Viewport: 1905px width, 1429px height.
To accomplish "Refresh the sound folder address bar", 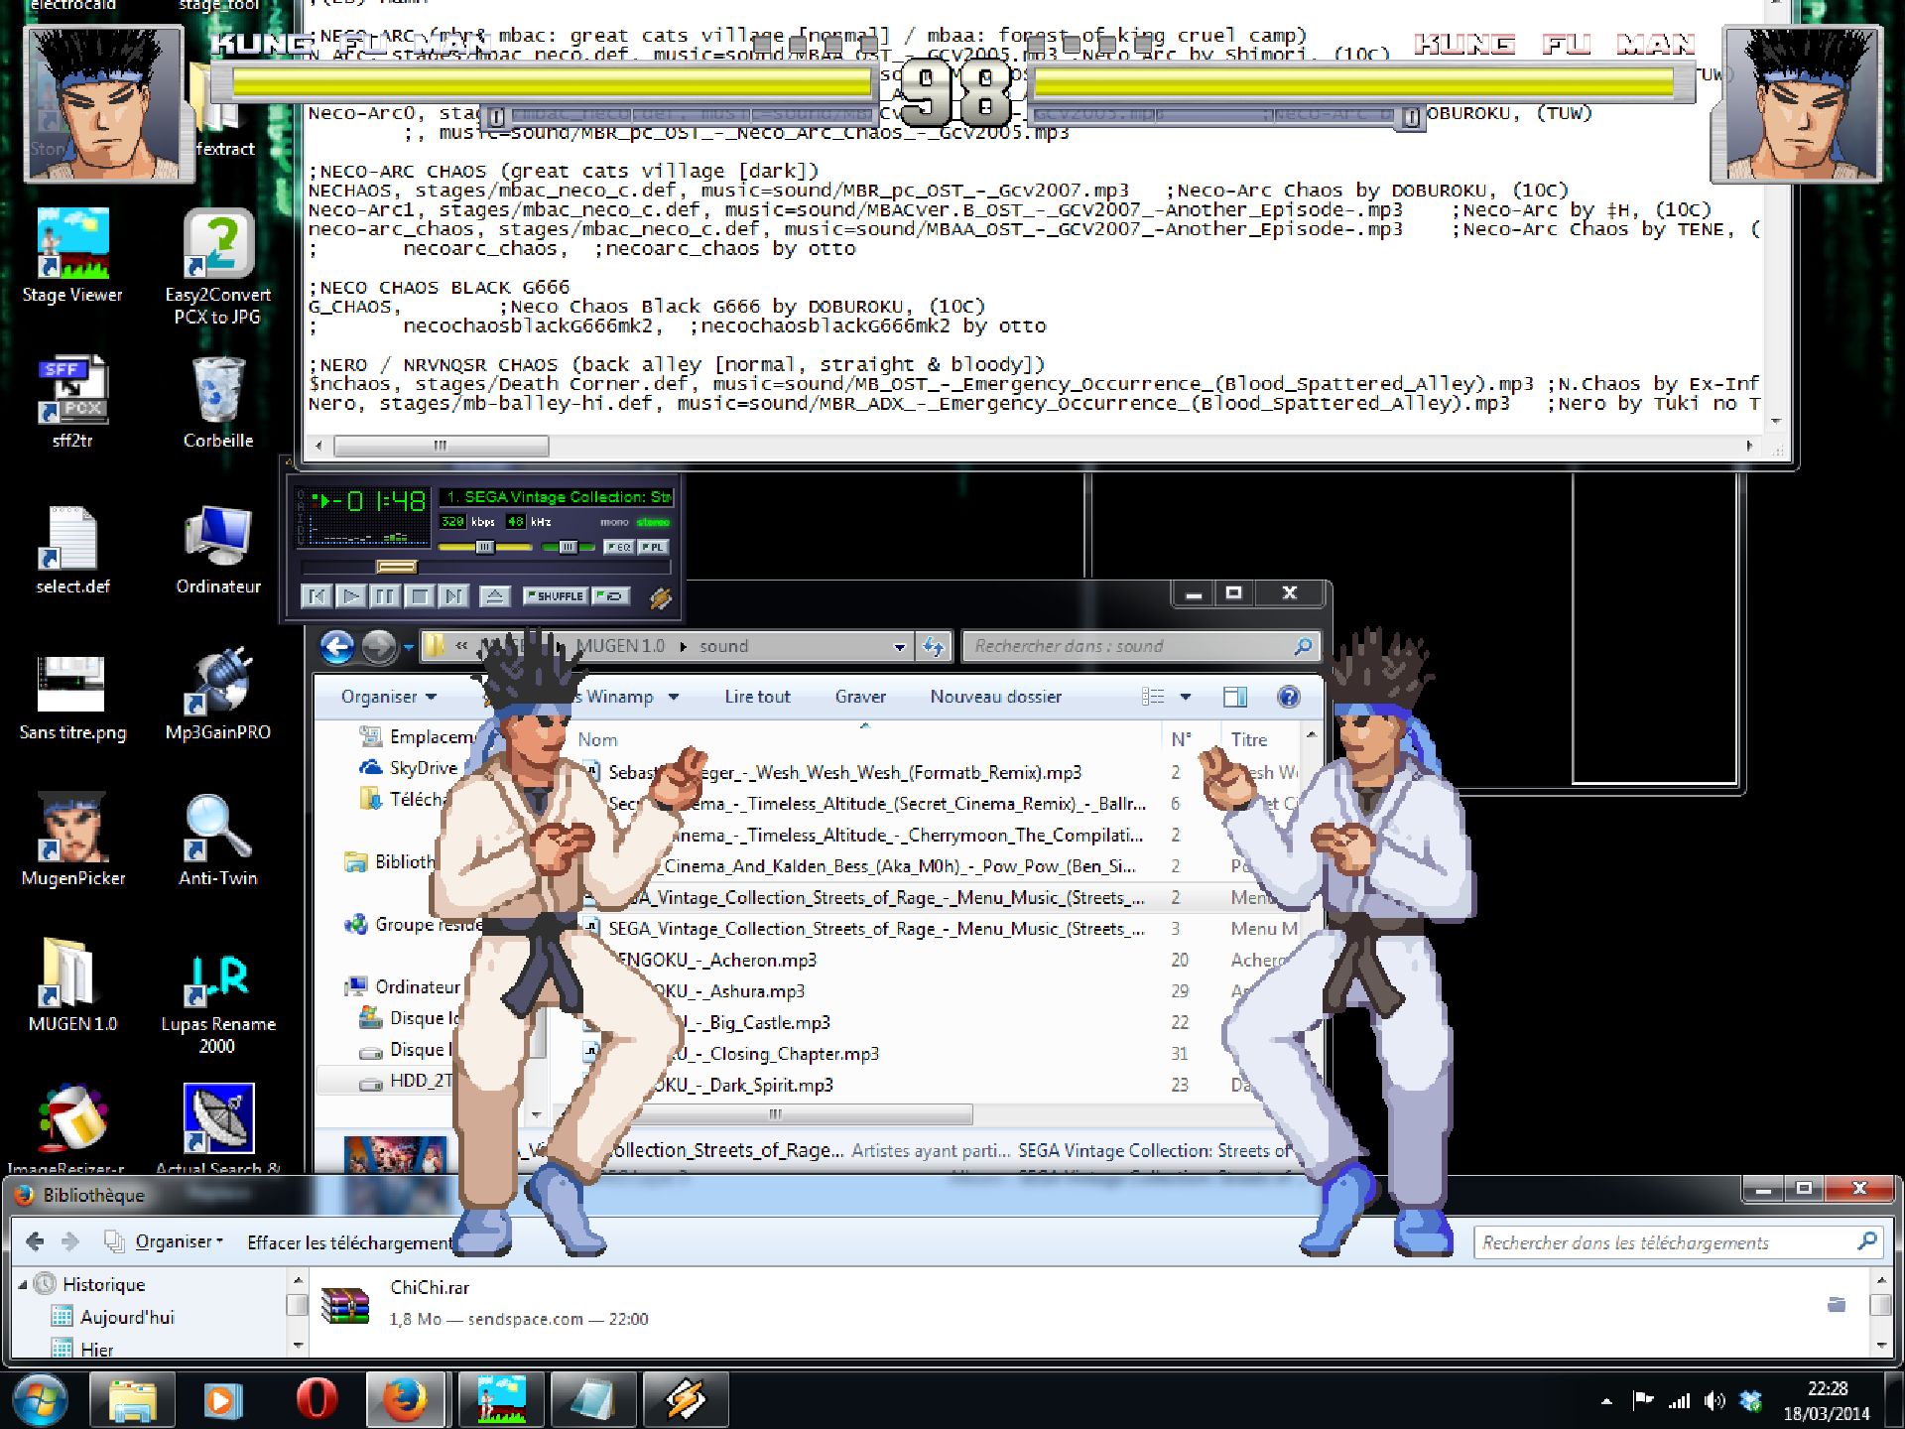I will click(x=934, y=647).
